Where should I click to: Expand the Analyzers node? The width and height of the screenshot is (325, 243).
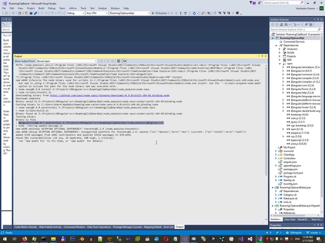tap(280, 49)
